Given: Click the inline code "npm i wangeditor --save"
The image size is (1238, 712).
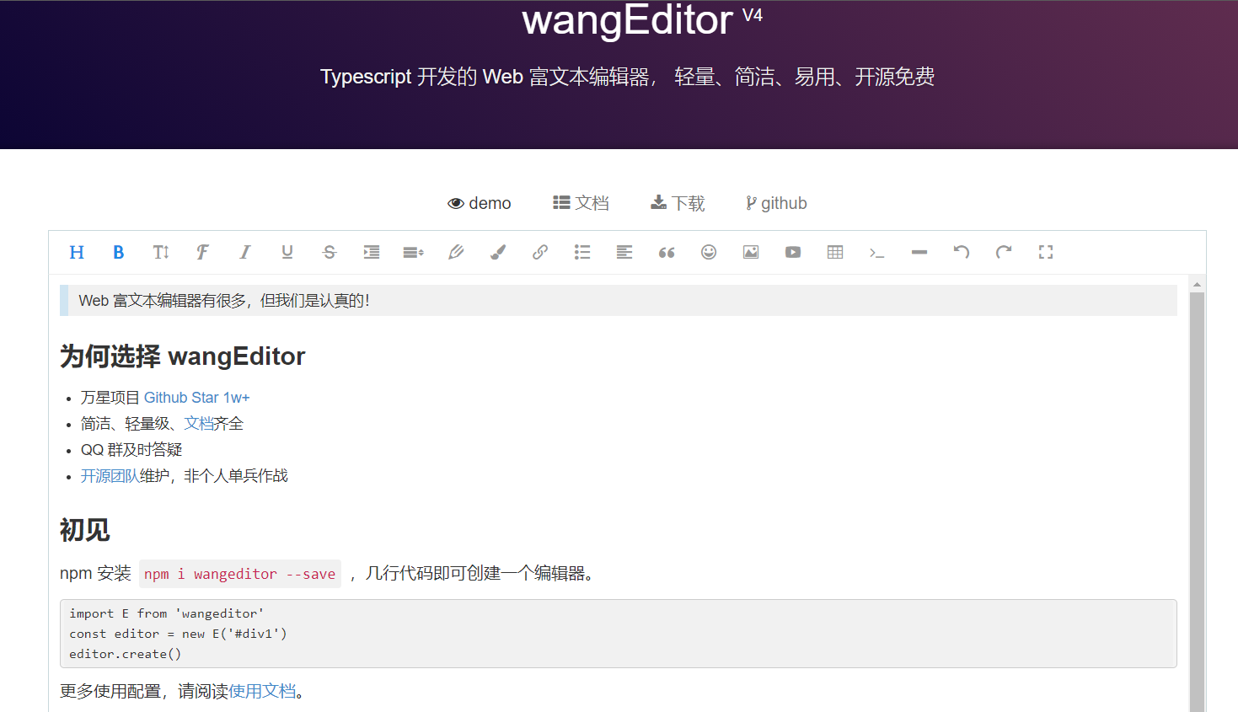Looking at the screenshot, I should click(240, 574).
